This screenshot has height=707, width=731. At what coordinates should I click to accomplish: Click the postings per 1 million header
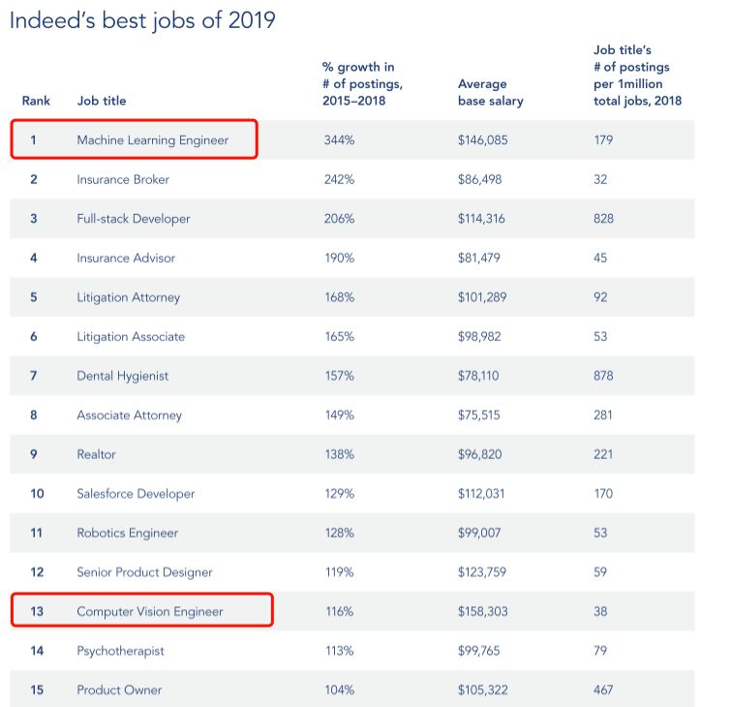[638, 76]
